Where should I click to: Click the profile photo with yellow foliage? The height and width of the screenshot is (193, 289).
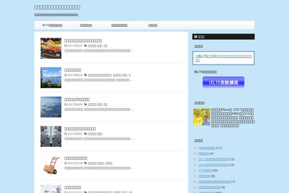(202, 117)
